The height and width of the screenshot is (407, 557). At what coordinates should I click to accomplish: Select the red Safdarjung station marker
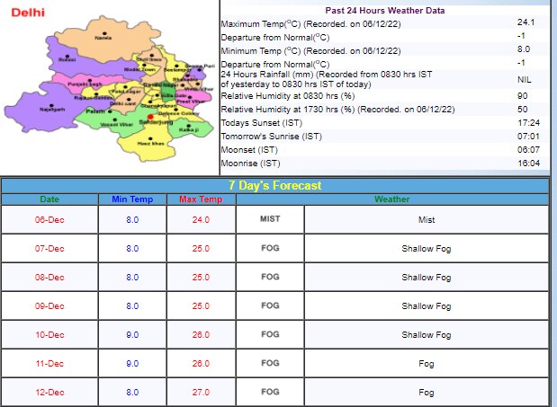click(150, 116)
